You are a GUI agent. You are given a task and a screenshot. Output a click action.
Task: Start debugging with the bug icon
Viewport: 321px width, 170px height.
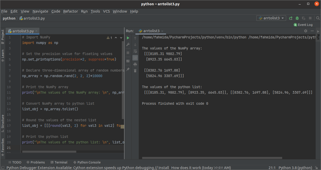point(297,18)
